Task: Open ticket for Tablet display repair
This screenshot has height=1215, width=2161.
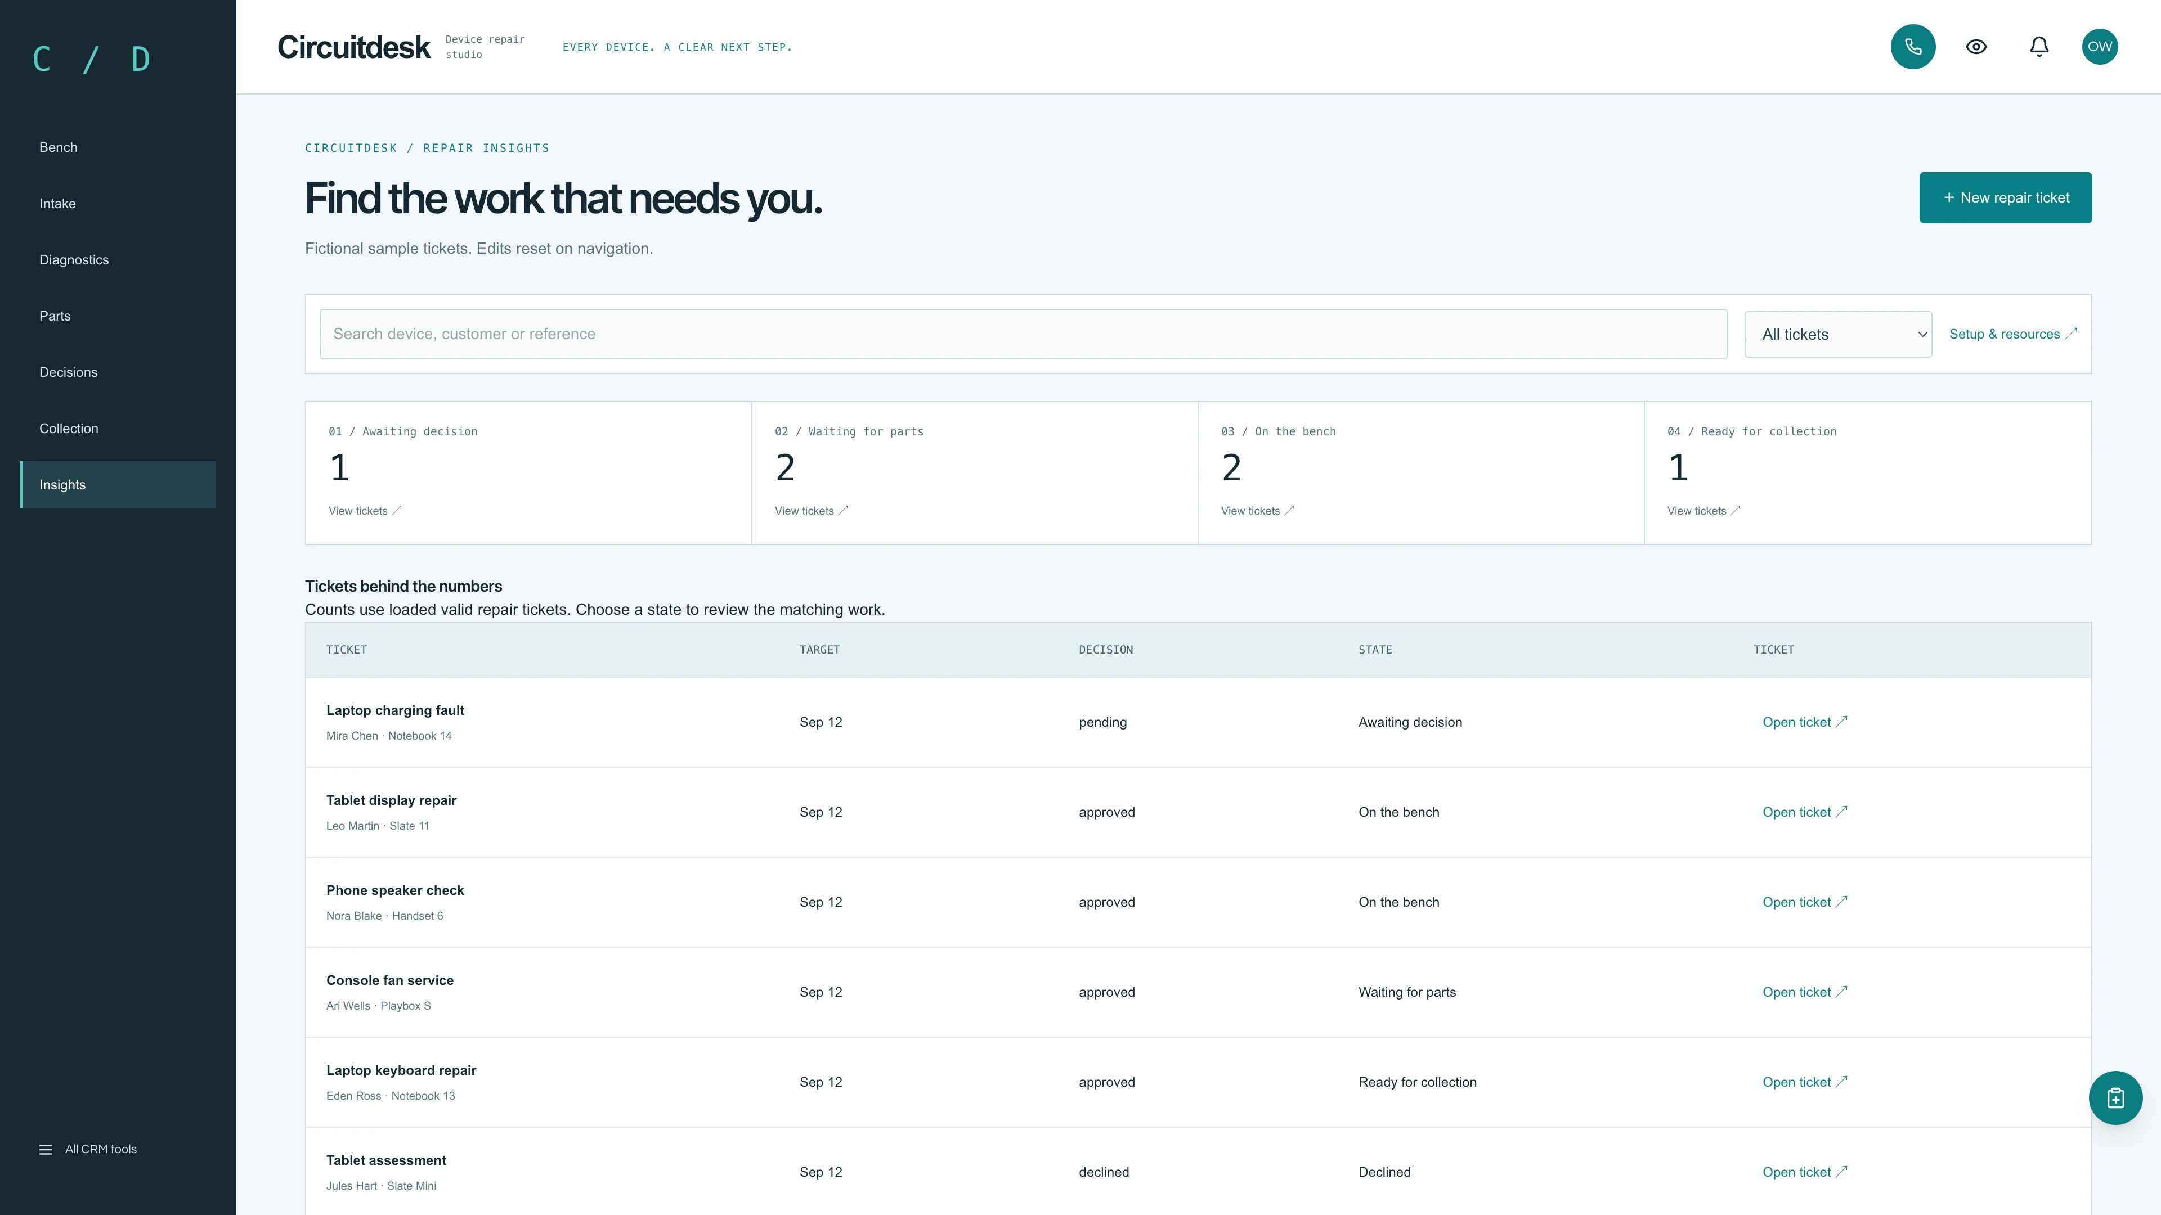Action: 1804,812
